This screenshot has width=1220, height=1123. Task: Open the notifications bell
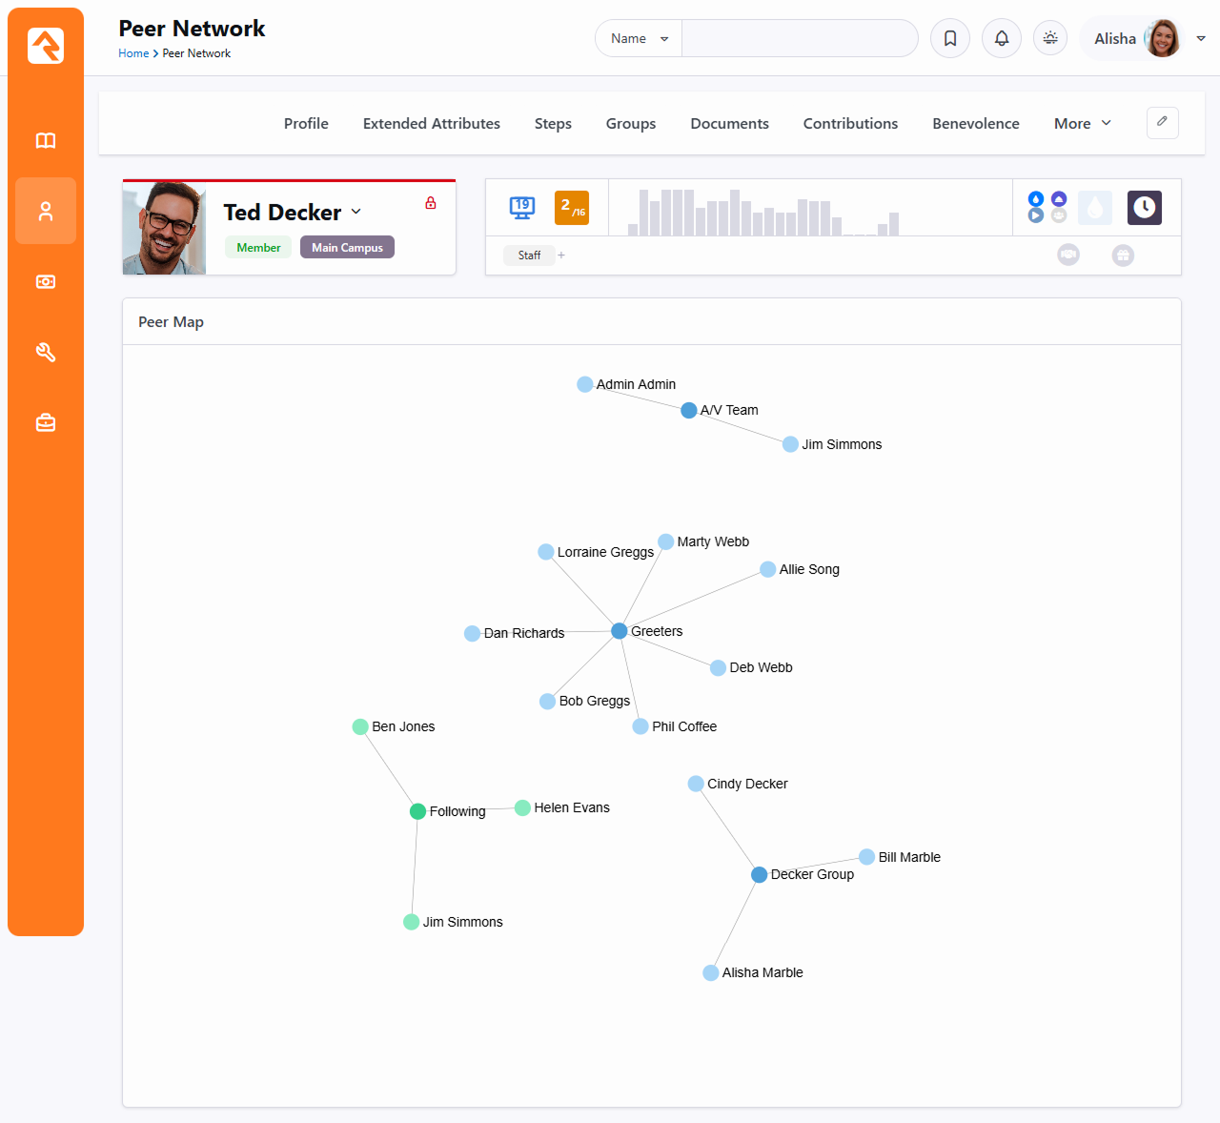pos(1002,38)
